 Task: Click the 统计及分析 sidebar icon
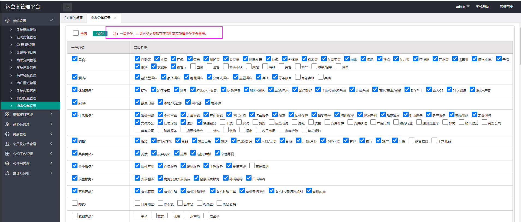click(7, 173)
